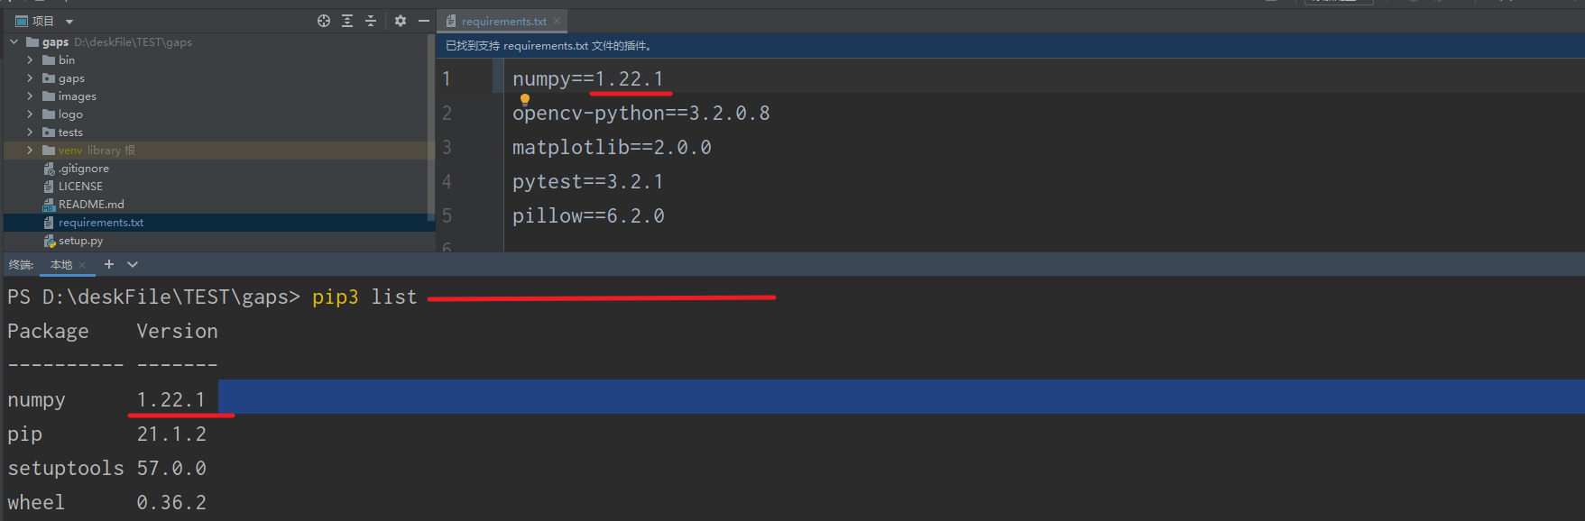Viewport: 1585px width, 521px height.
Task: Open terminal options dropdown arrow
Action: click(x=133, y=264)
